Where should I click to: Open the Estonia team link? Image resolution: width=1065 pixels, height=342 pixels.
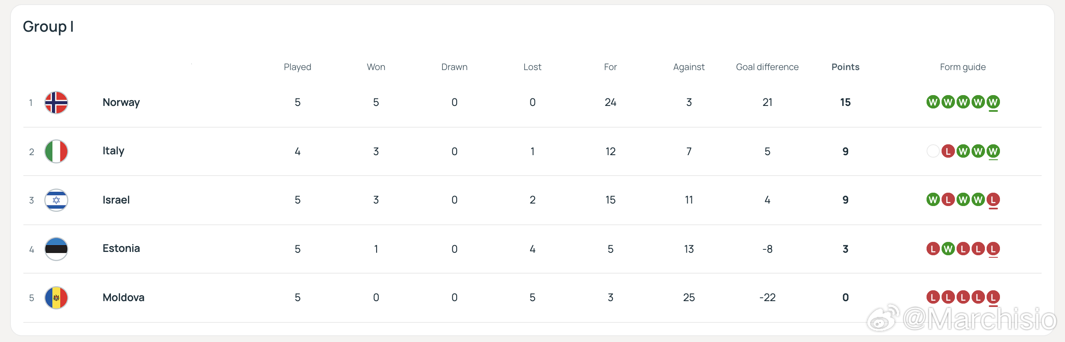click(121, 249)
